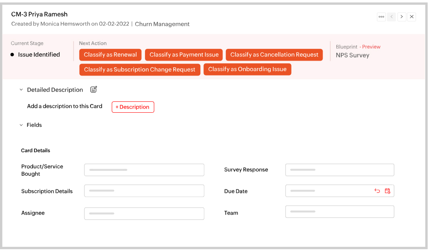428x250 pixels.
Task: Click the CM-3 Priya Ramesh title
Action: click(x=39, y=14)
